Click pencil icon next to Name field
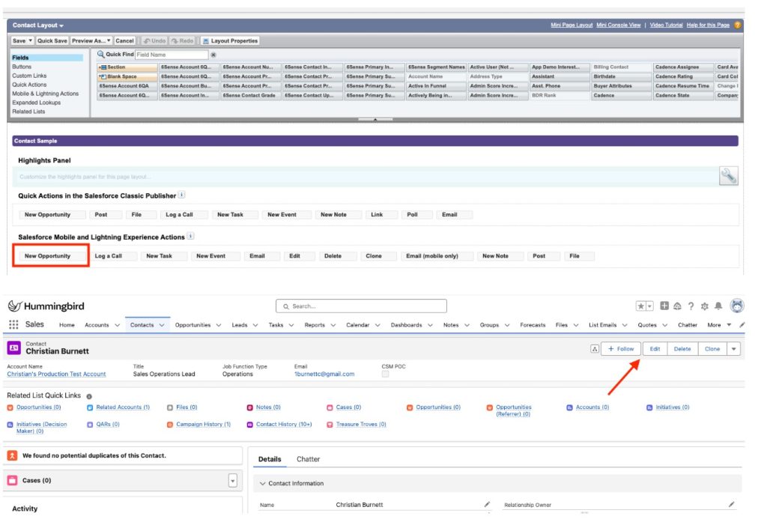 point(488,505)
